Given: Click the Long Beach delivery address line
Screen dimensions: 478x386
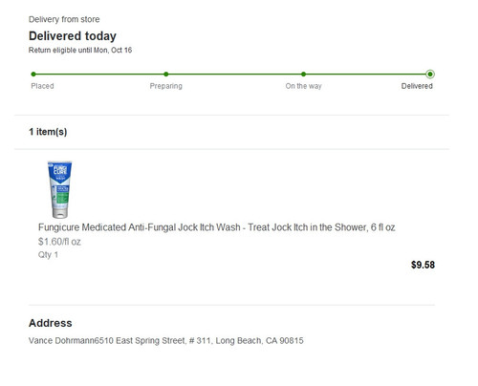Looking at the screenshot, I should [166, 340].
